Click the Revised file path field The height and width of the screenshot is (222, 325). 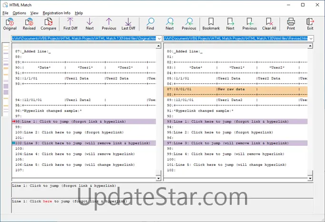236,39
